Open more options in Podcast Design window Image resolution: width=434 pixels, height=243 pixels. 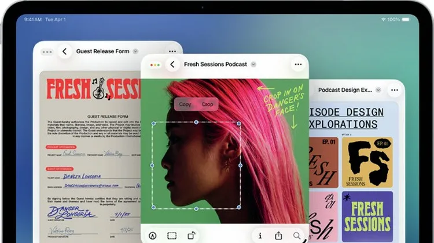(395, 90)
